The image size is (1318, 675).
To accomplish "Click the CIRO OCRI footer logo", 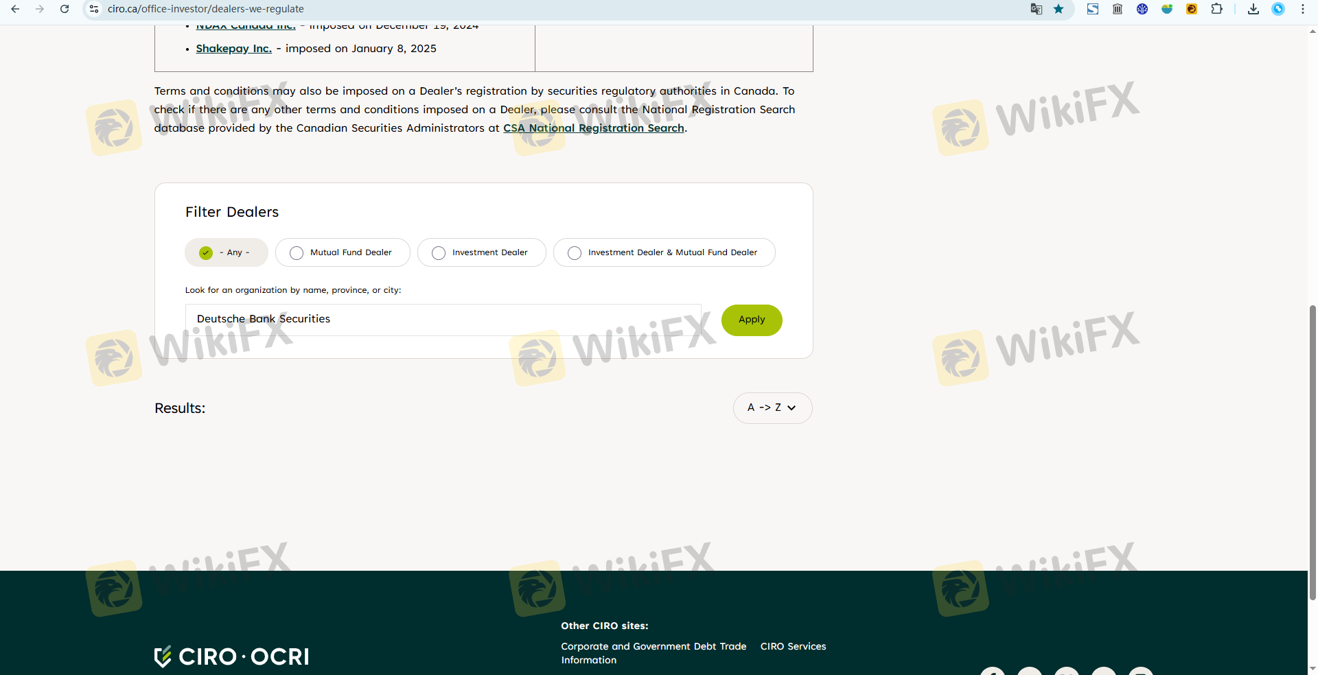I will click(231, 656).
